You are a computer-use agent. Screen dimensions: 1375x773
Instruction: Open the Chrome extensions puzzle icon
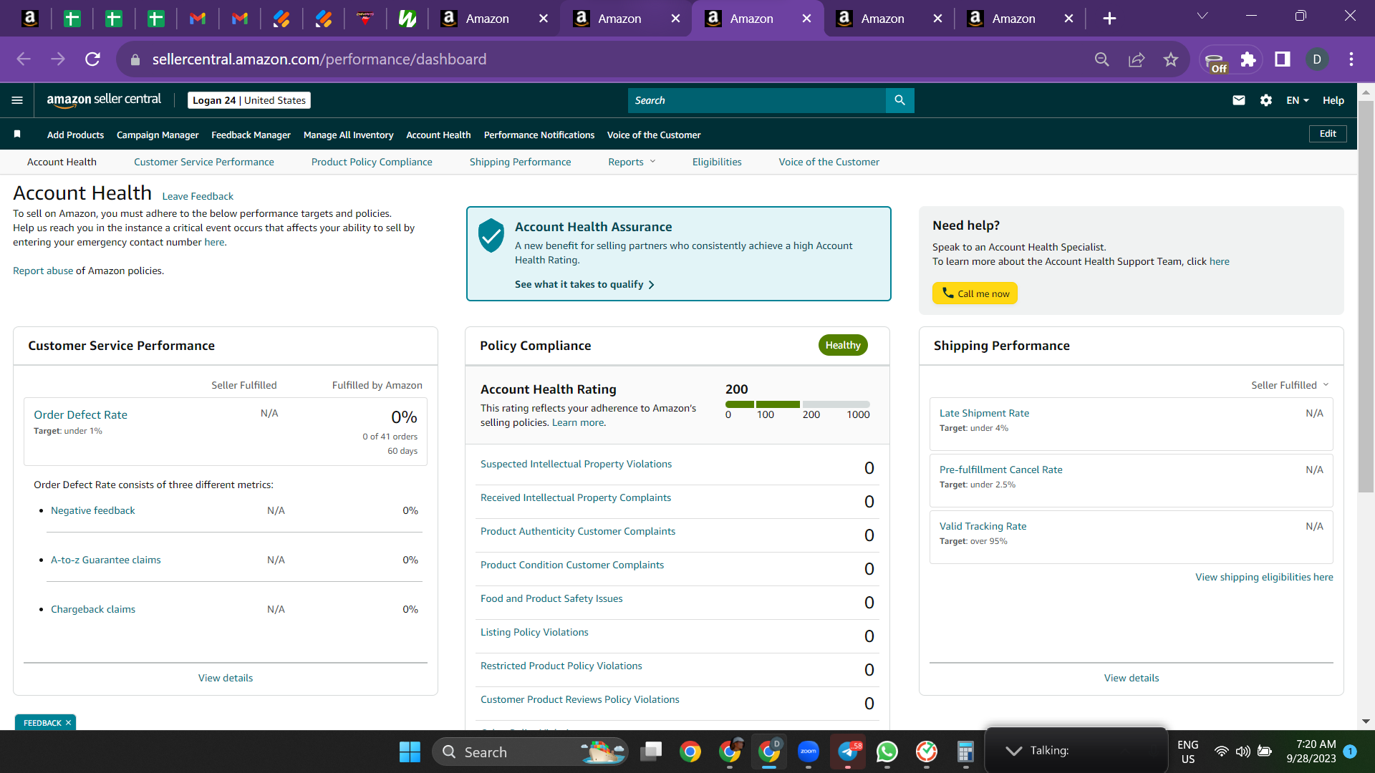click(x=1248, y=59)
